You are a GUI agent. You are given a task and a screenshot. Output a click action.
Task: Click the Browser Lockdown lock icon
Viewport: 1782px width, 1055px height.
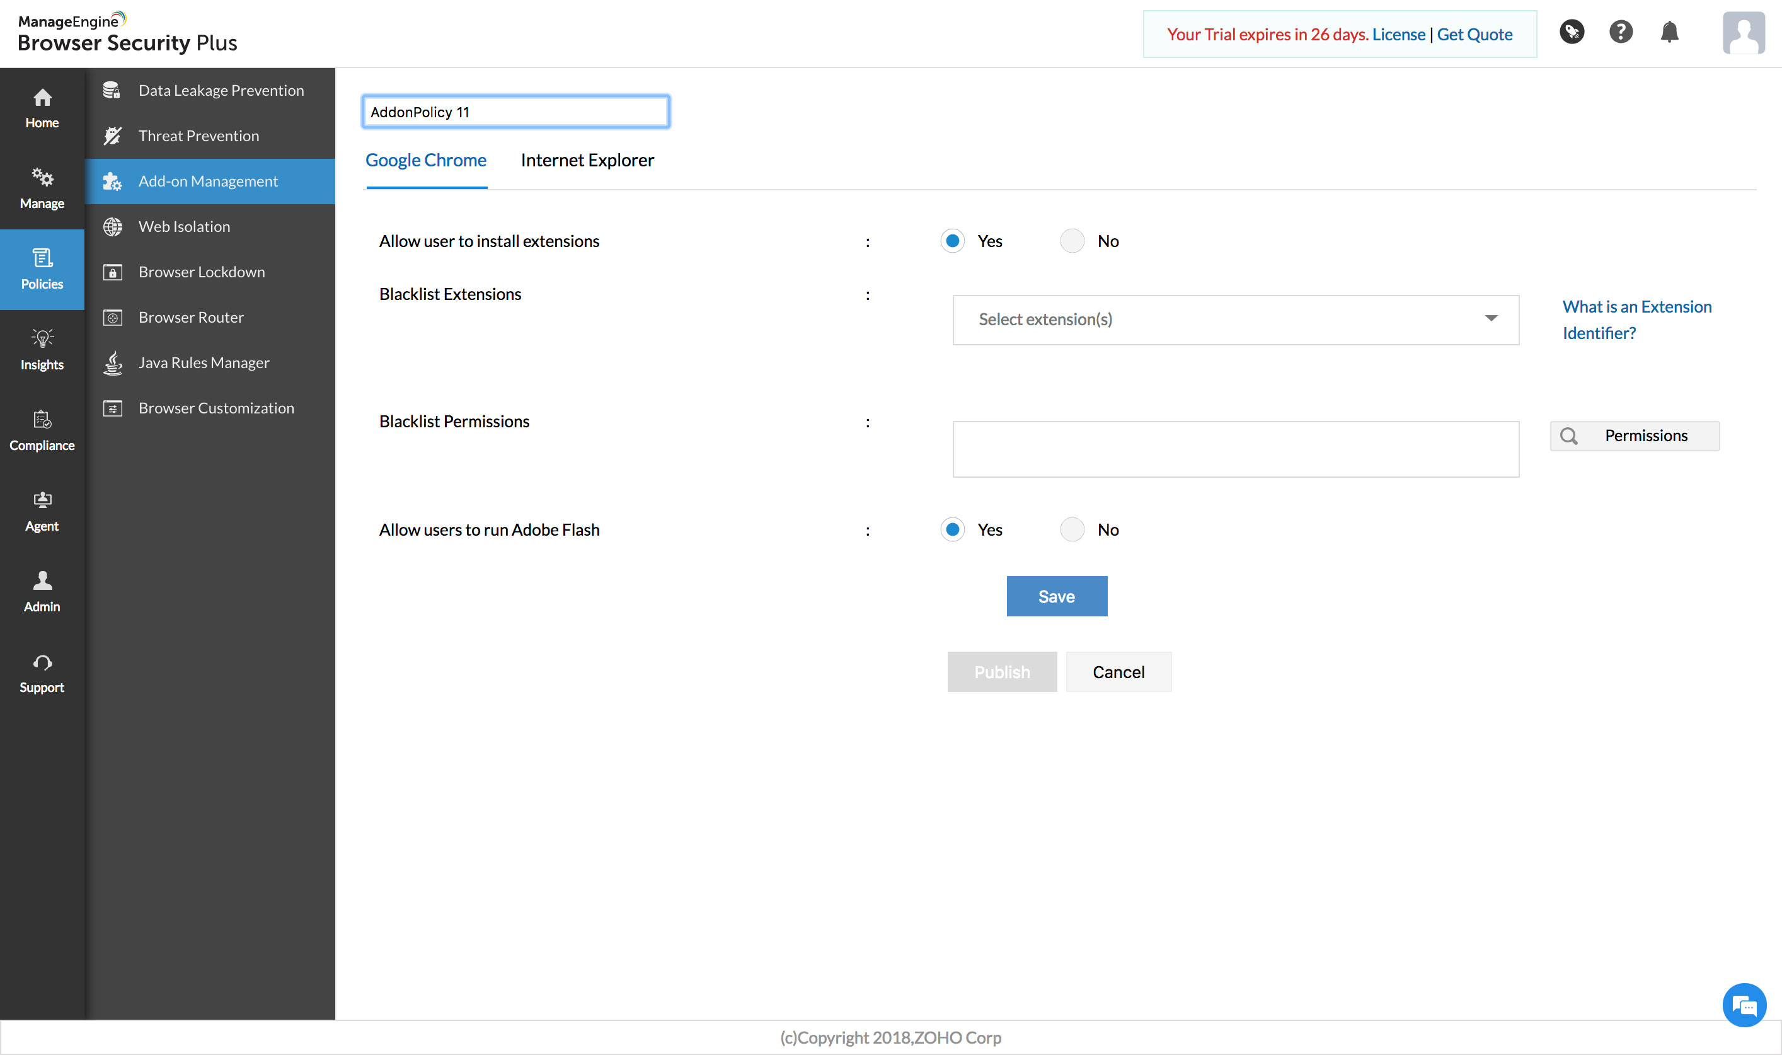click(112, 272)
